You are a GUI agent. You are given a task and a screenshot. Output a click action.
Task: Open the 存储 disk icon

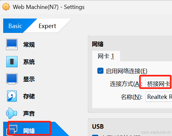click(12, 96)
